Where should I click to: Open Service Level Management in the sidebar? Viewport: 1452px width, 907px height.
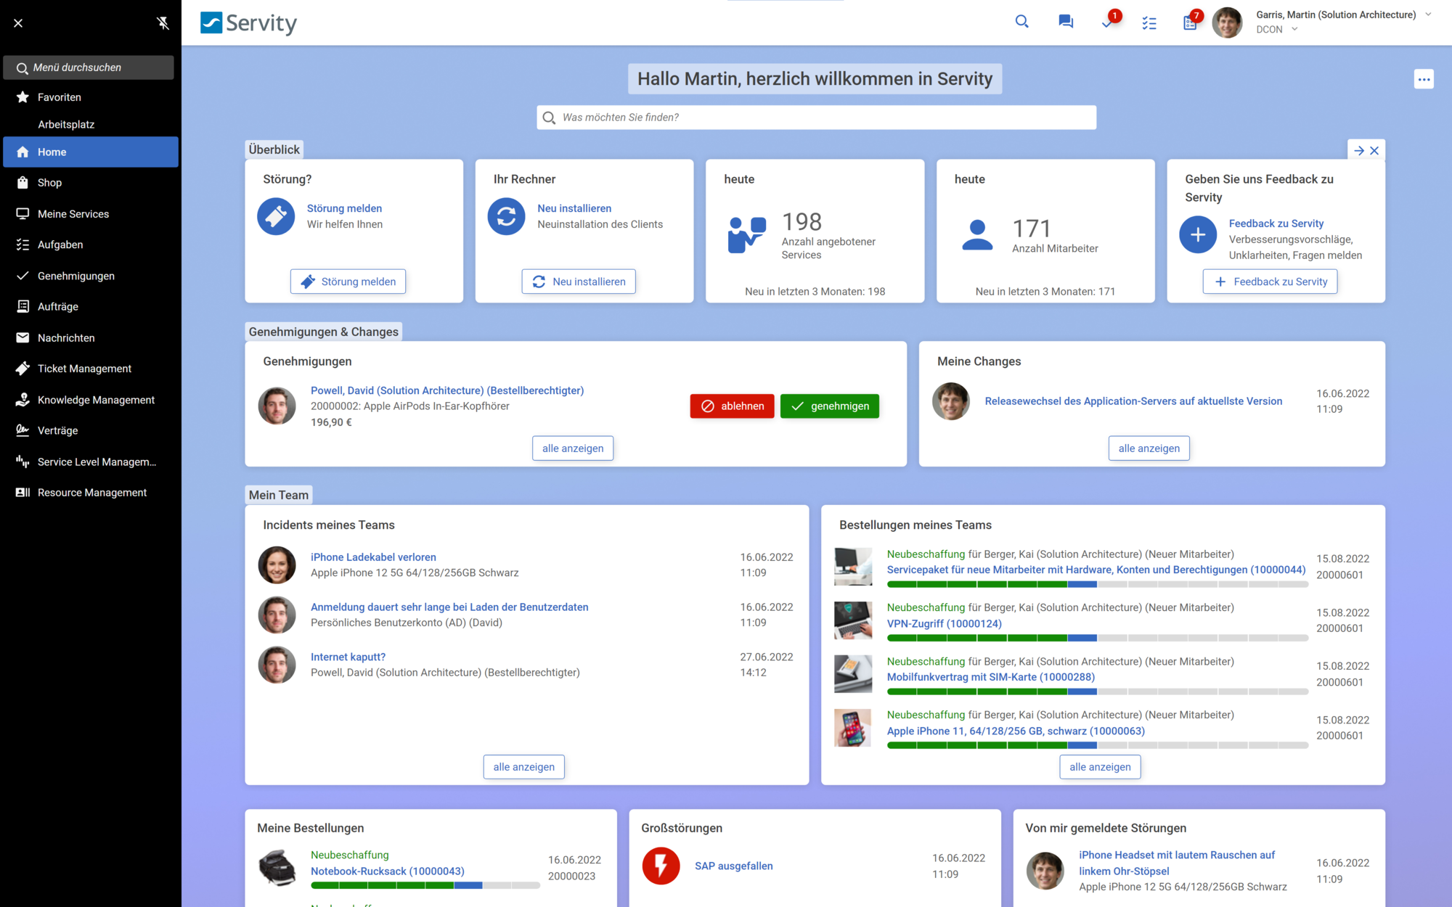[x=97, y=461]
